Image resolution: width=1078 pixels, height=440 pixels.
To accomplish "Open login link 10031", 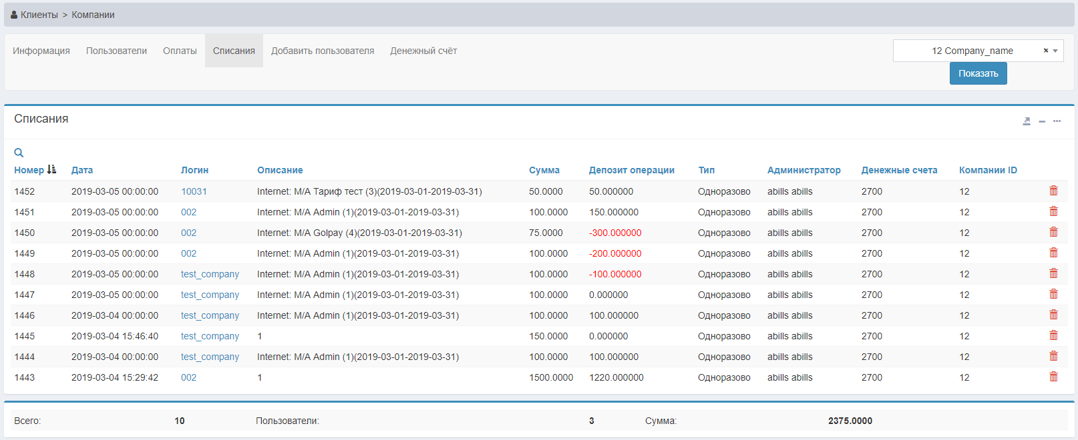I will [194, 191].
